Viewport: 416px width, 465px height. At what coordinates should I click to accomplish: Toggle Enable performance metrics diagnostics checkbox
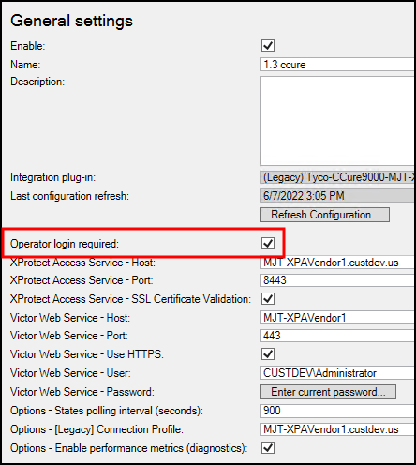pyautogui.click(x=268, y=448)
